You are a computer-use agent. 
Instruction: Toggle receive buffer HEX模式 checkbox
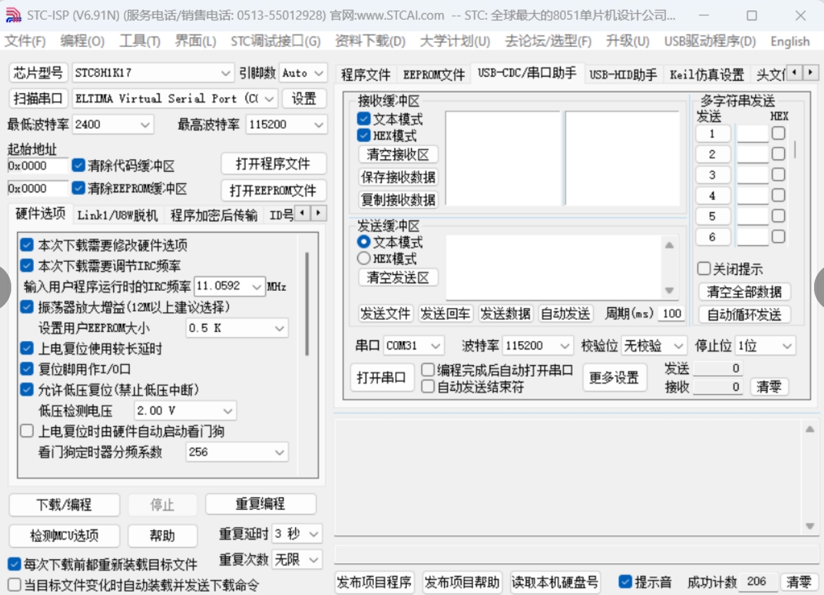coord(363,136)
